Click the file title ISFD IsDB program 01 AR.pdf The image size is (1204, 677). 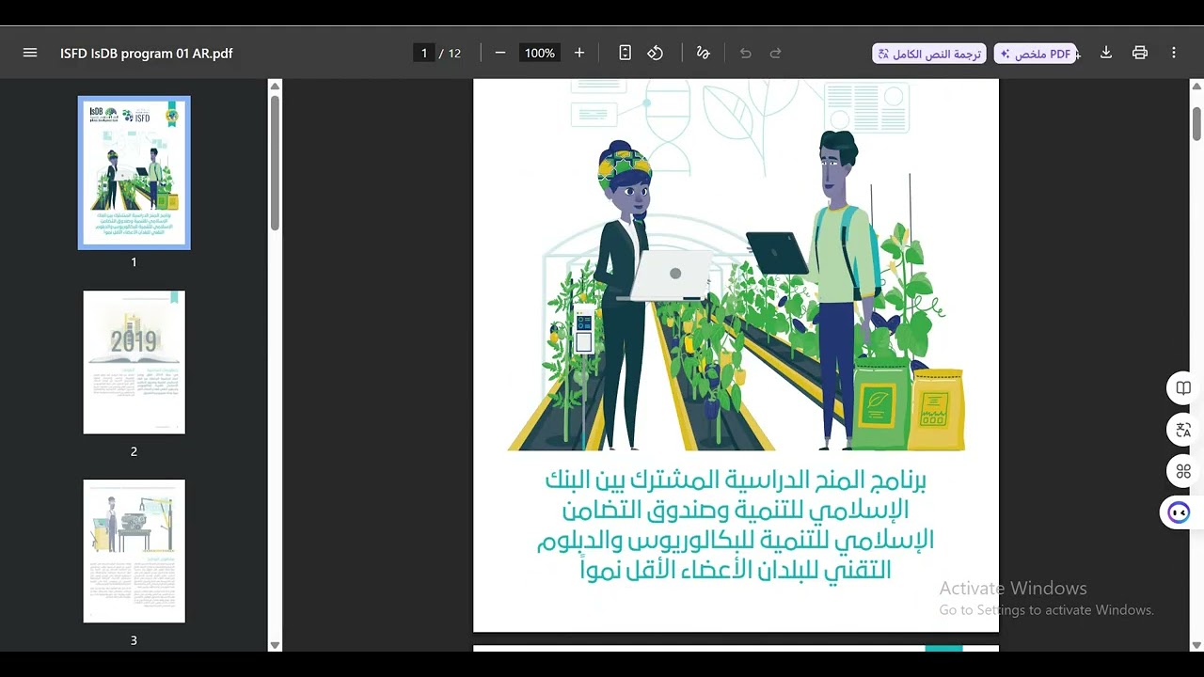coord(147,54)
